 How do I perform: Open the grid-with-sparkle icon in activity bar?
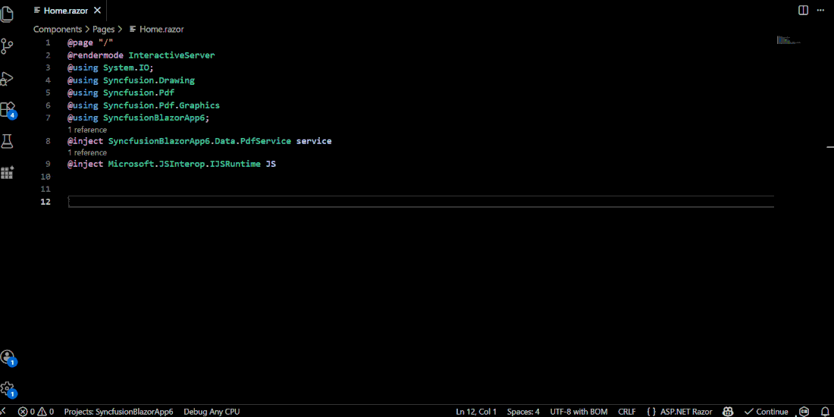tap(6, 173)
